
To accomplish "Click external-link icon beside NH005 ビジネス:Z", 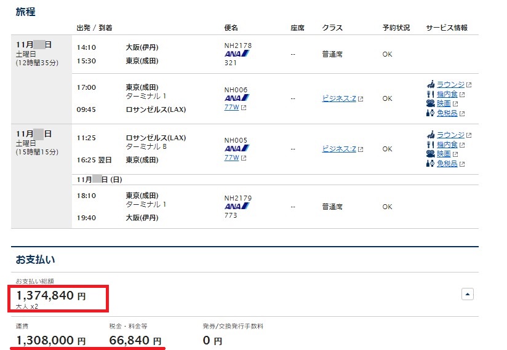I will pos(361,149).
